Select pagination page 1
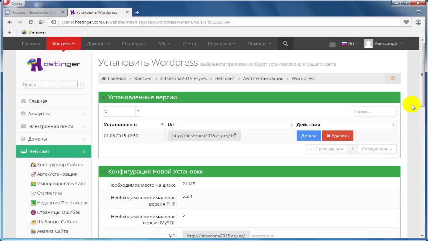The image size is (428, 241). click(352, 149)
